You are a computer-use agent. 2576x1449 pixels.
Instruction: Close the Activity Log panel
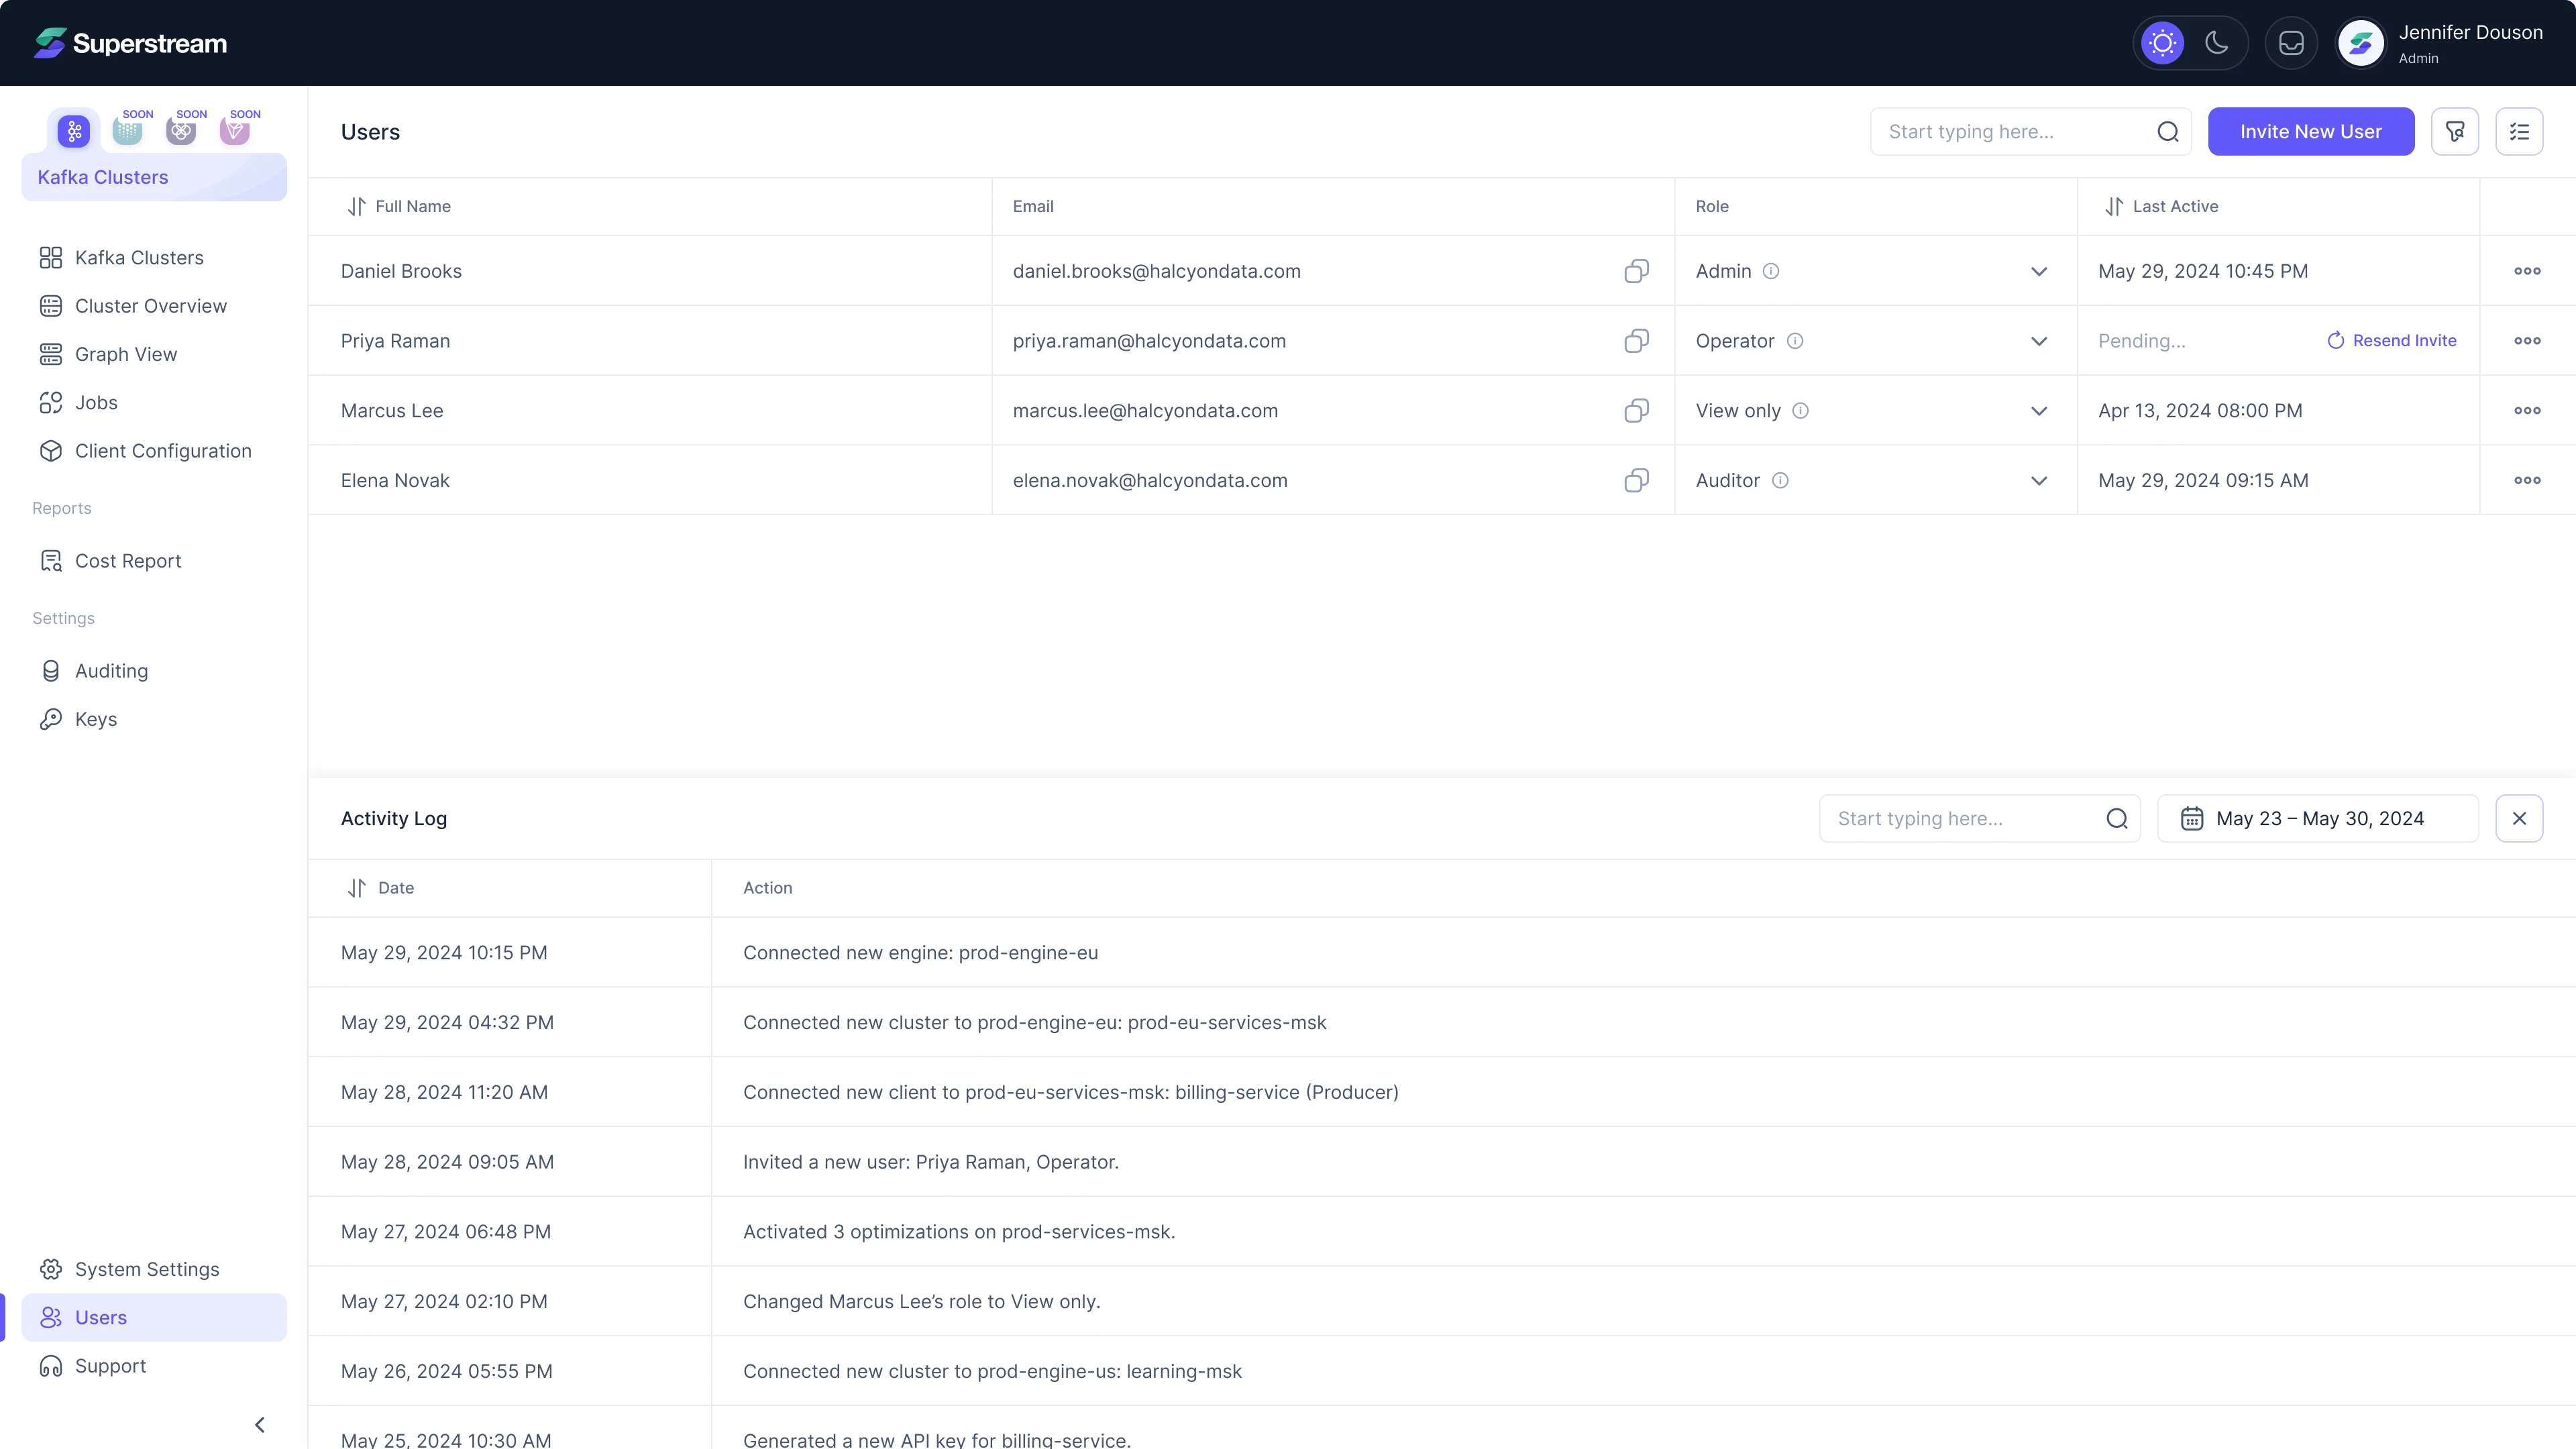click(x=2519, y=818)
